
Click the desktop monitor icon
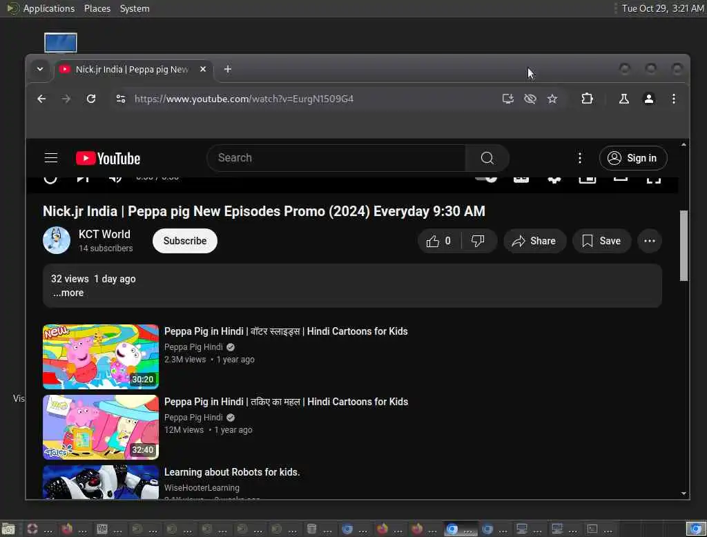[x=61, y=43]
